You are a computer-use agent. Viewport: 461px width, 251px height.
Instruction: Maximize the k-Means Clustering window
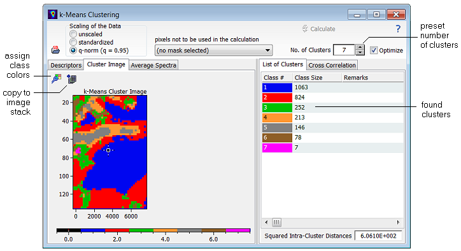(x=376, y=15)
